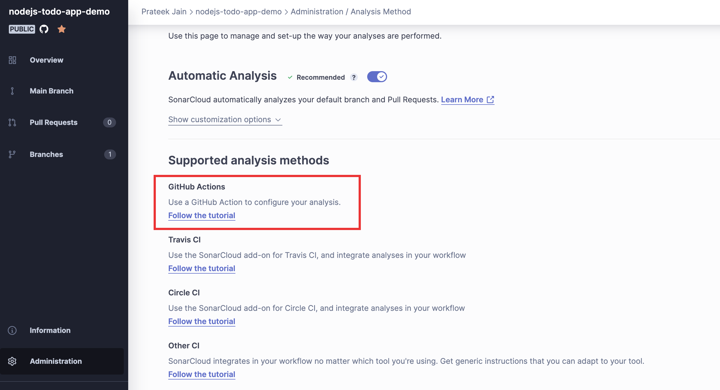Image resolution: width=720 pixels, height=390 pixels.
Task: Click the Branches fork icon
Action: pos(12,154)
